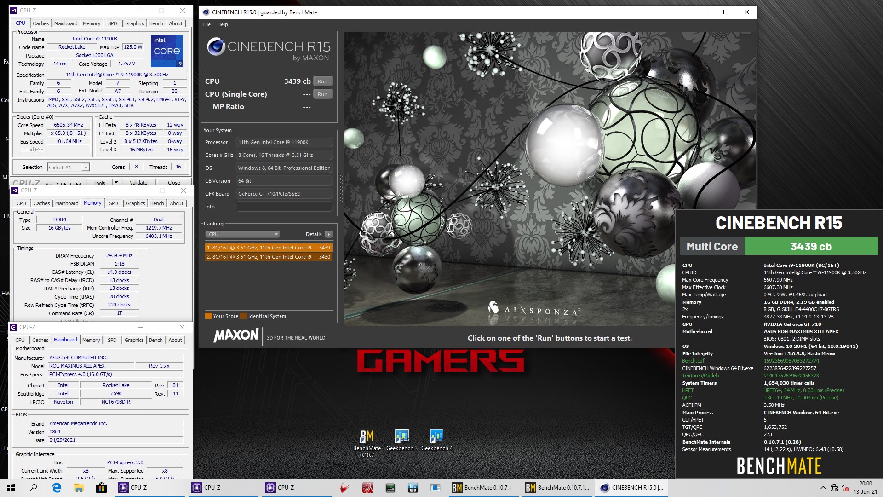Switch to SPD tab in top CPU-Z window
Screen dimensions: 883x497
112,23
